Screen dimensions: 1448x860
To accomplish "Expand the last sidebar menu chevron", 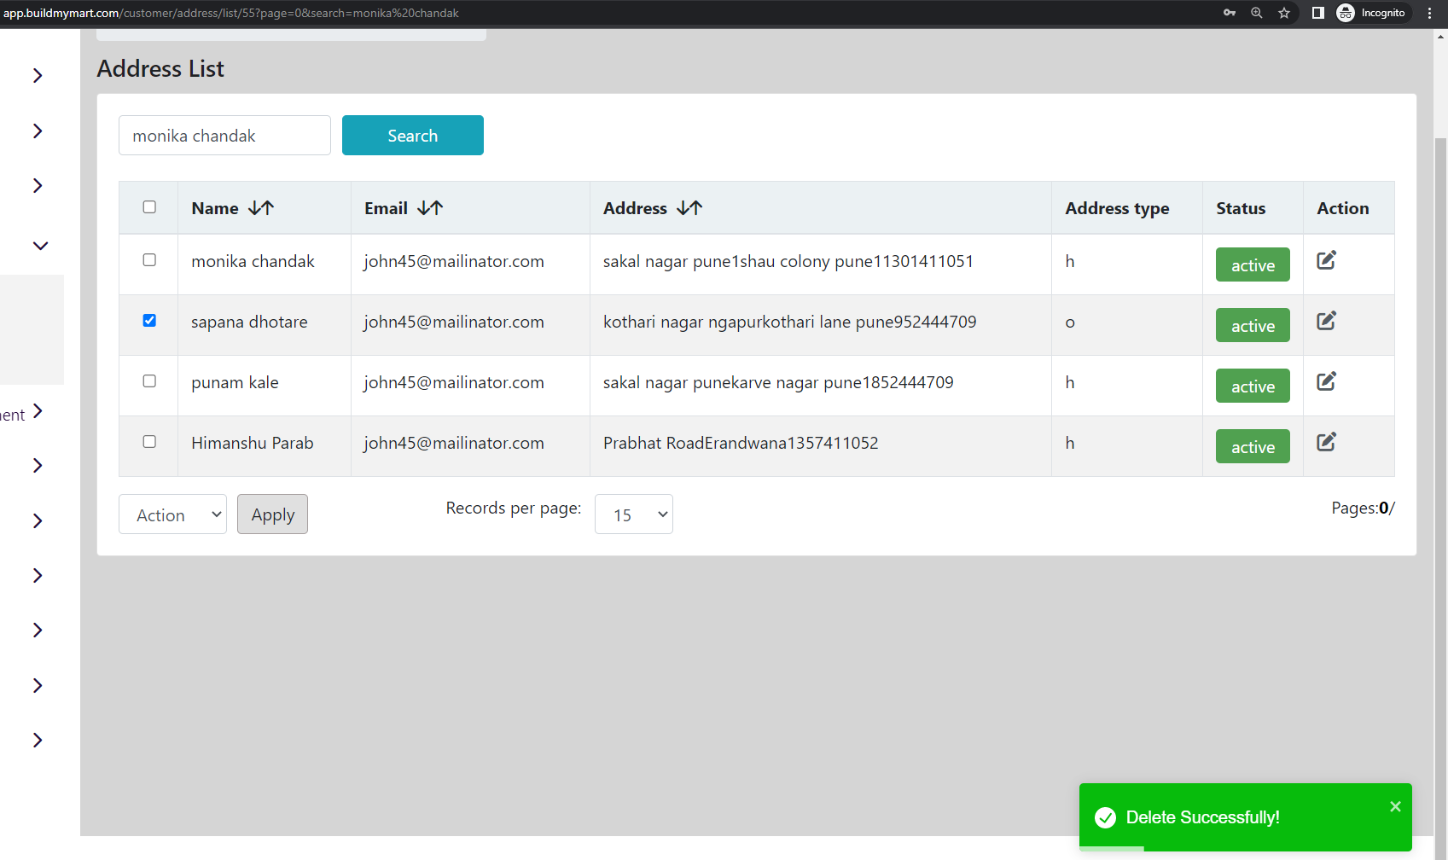I will pyautogui.click(x=38, y=740).
